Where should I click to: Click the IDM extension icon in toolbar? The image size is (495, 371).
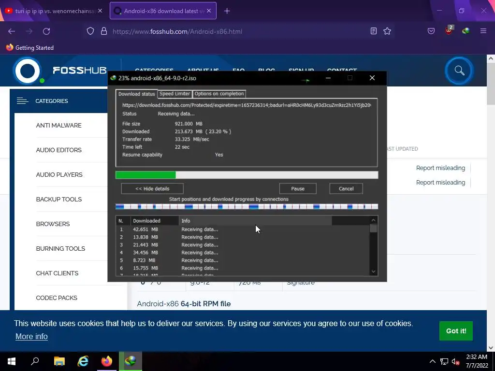point(466,31)
